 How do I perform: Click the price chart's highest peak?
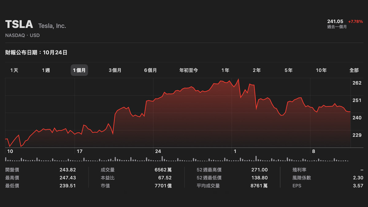[239, 79]
